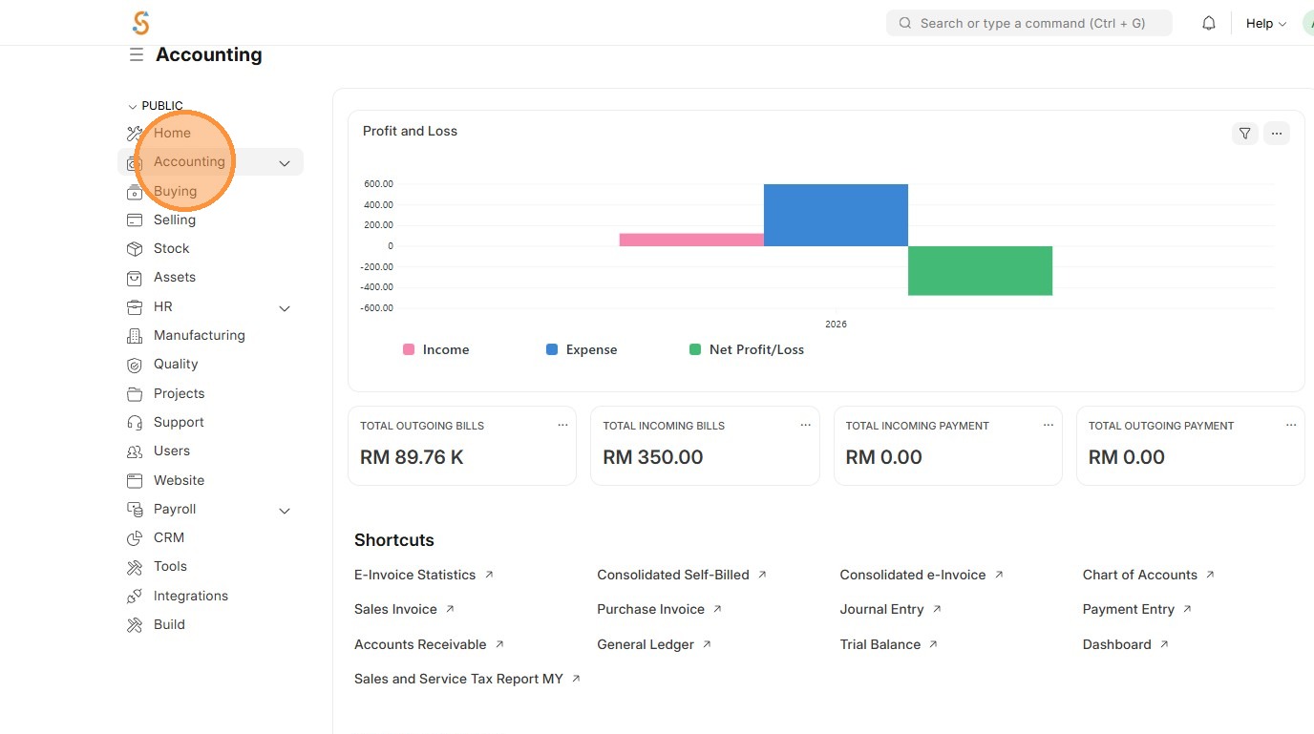Open Projects via its folder icon
1314x734 pixels.
135,394
